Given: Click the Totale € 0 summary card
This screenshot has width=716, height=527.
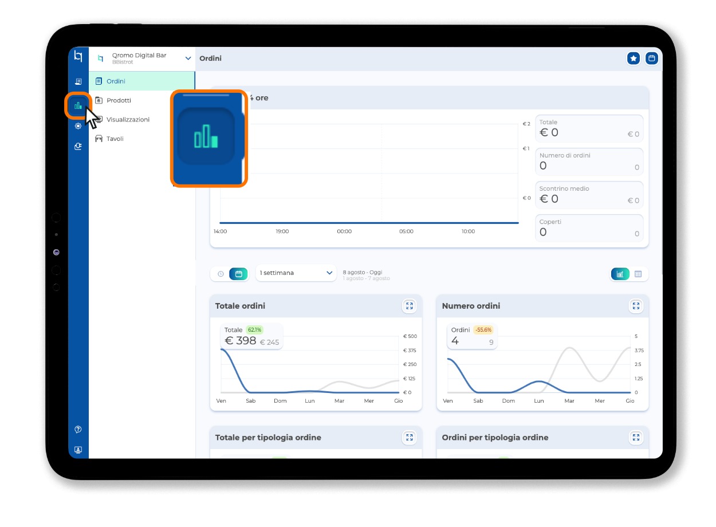Looking at the screenshot, I should click(589, 128).
